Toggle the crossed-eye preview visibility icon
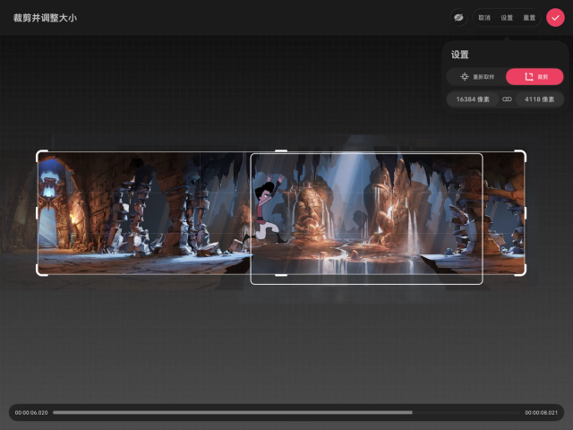The width and height of the screenshot is (573, 430). [458, 18]
